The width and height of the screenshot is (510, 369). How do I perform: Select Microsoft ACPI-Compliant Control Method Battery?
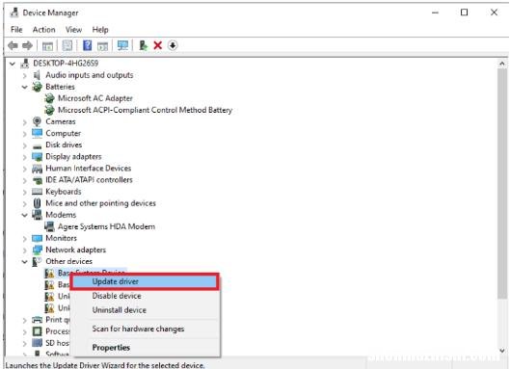145,110
